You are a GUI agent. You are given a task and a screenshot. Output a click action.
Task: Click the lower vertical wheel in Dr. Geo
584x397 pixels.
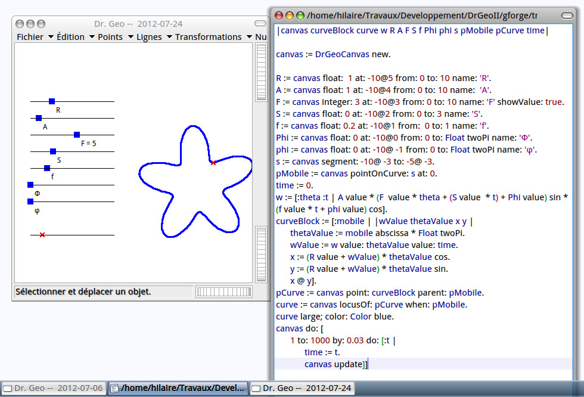click(x=261, y=254)
